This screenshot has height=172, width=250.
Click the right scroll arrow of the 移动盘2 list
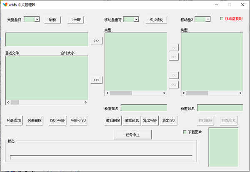[240, 93]
